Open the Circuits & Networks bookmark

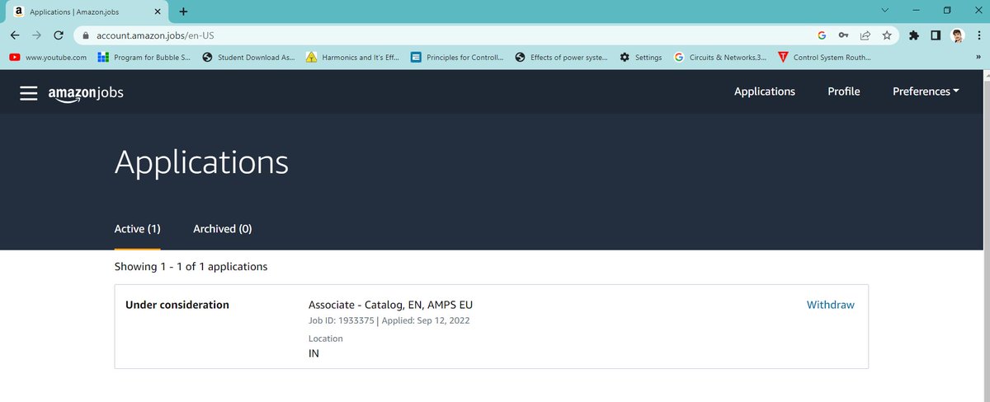pos(719,58)
